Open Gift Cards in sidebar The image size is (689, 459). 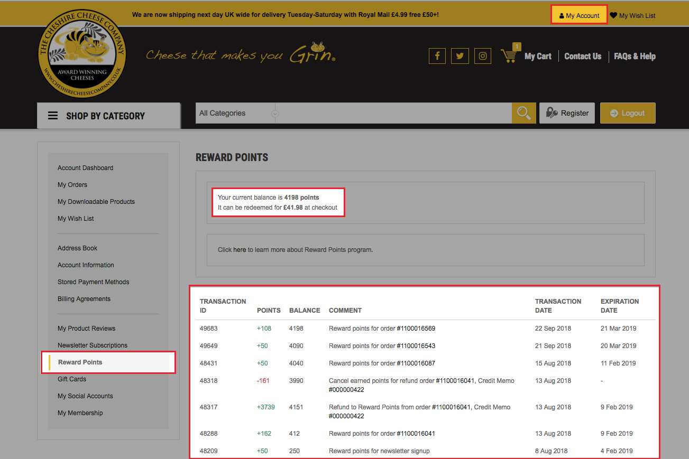pyautogui.click(x=72, y=379)
